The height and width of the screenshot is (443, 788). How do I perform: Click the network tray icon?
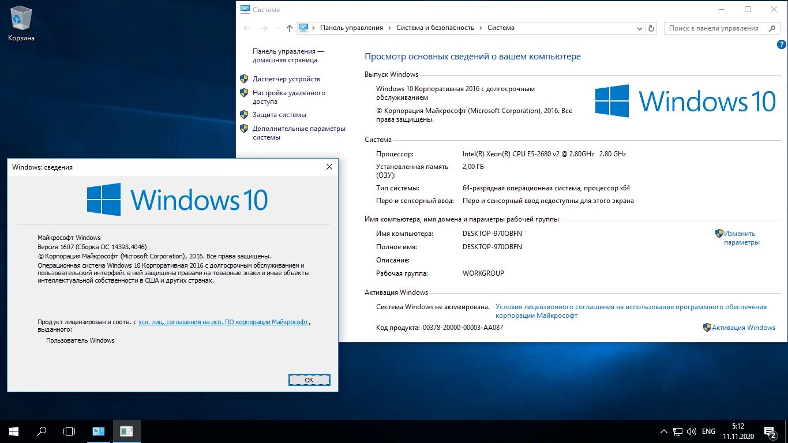click(678, 431)
